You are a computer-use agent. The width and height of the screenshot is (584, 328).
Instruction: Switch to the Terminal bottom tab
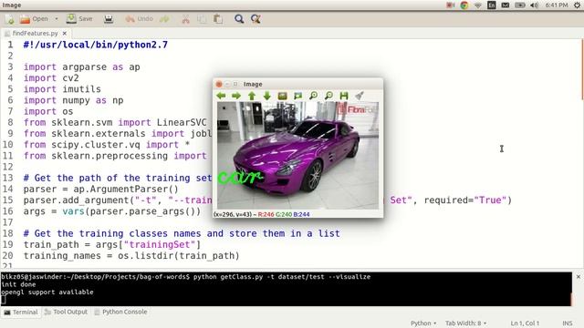click(21, 312)
